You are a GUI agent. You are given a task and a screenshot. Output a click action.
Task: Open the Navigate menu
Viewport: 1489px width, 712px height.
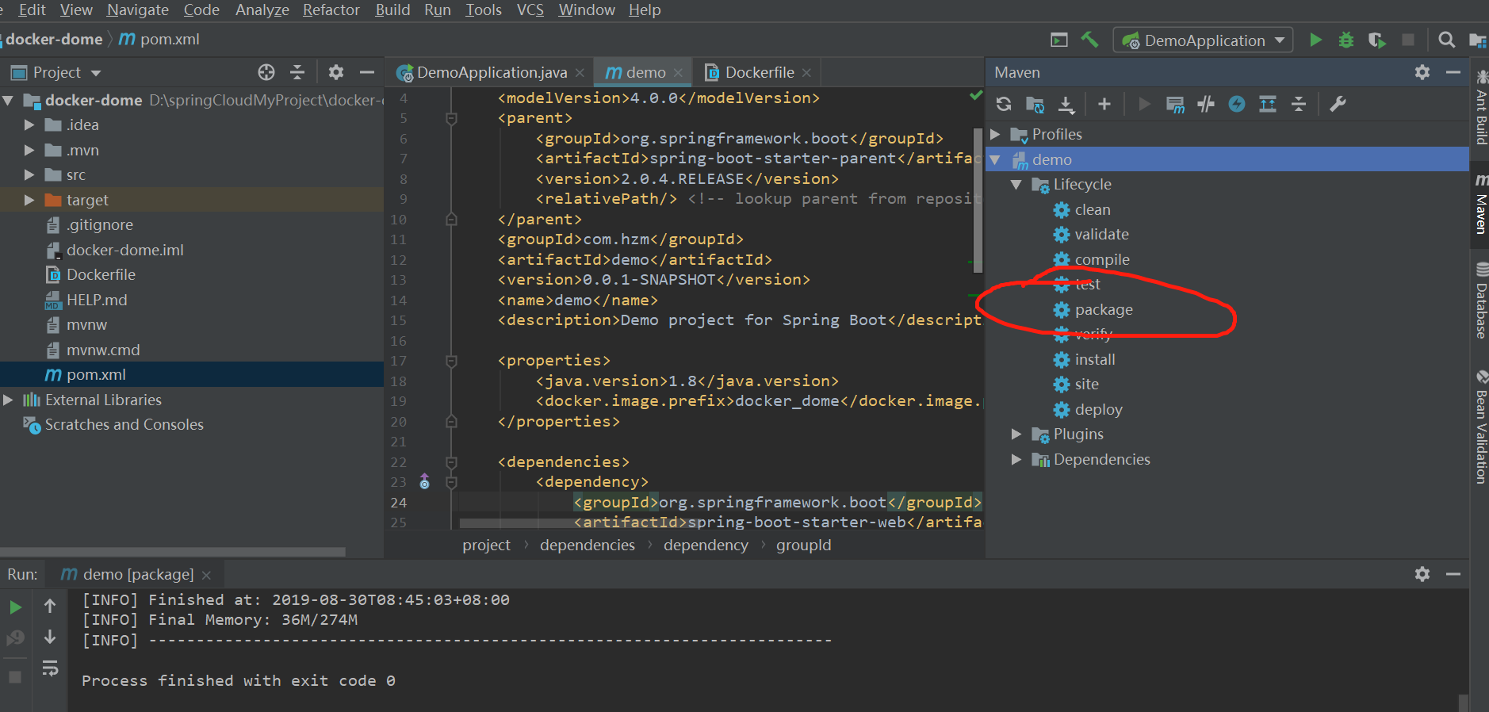[x=138, y=10]
